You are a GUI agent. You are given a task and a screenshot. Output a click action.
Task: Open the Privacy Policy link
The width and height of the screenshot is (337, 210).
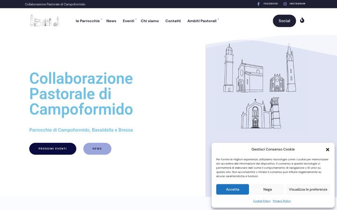point(282,201)
